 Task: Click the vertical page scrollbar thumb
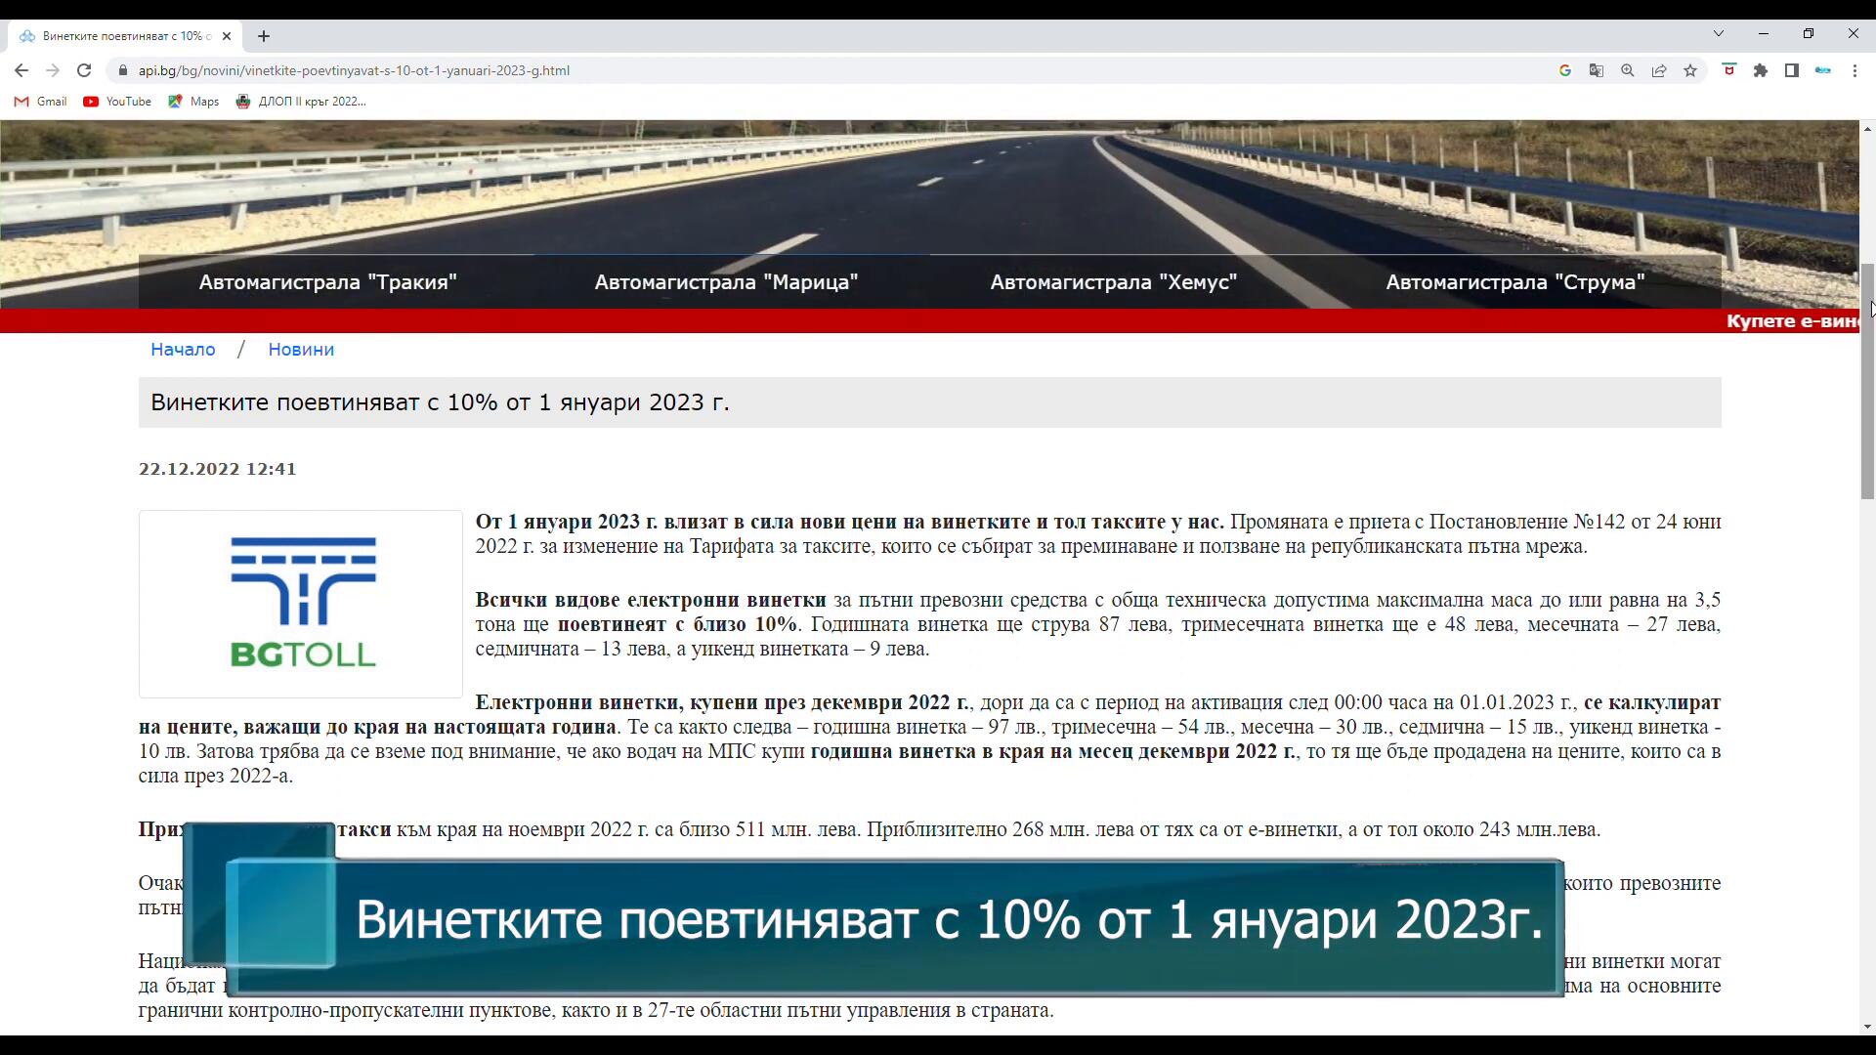1867,381
